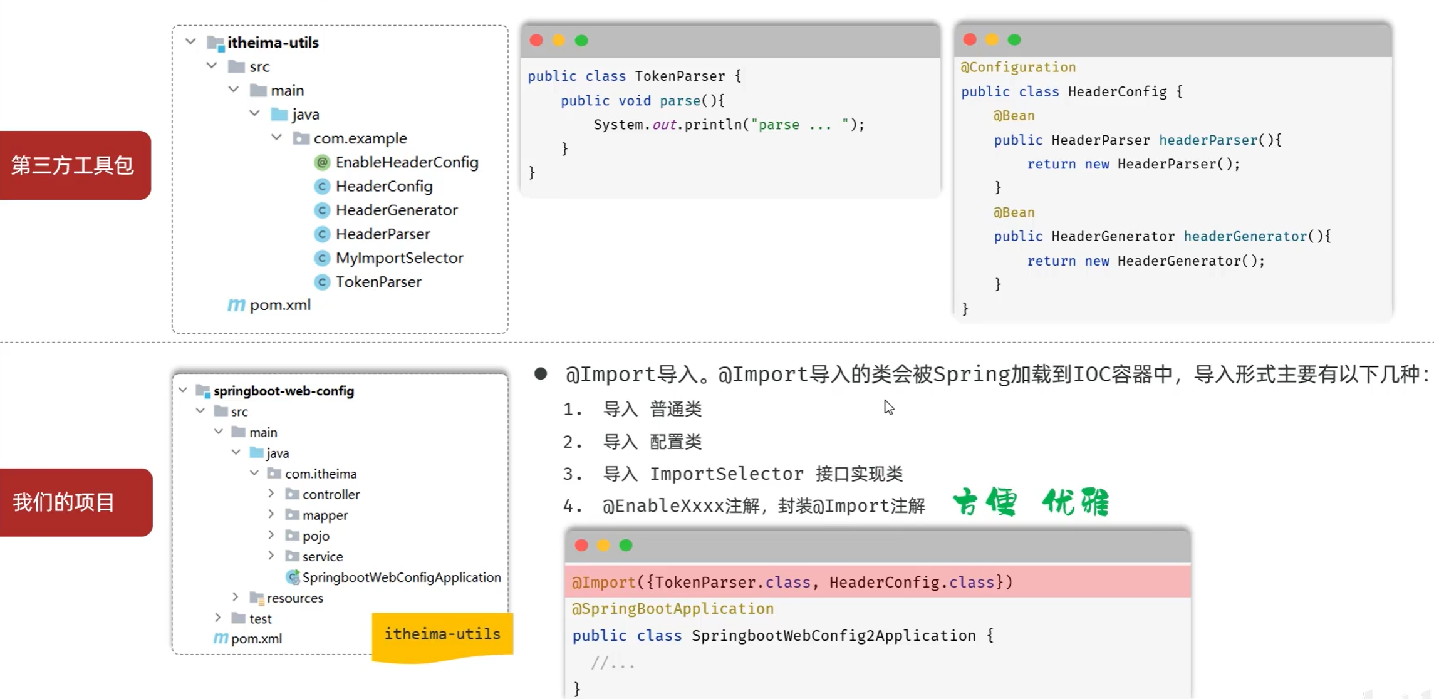Click yellow dot on TokenParser code window
The width and height of the screenshot is (1434, 699).
[x=559, y=41]
